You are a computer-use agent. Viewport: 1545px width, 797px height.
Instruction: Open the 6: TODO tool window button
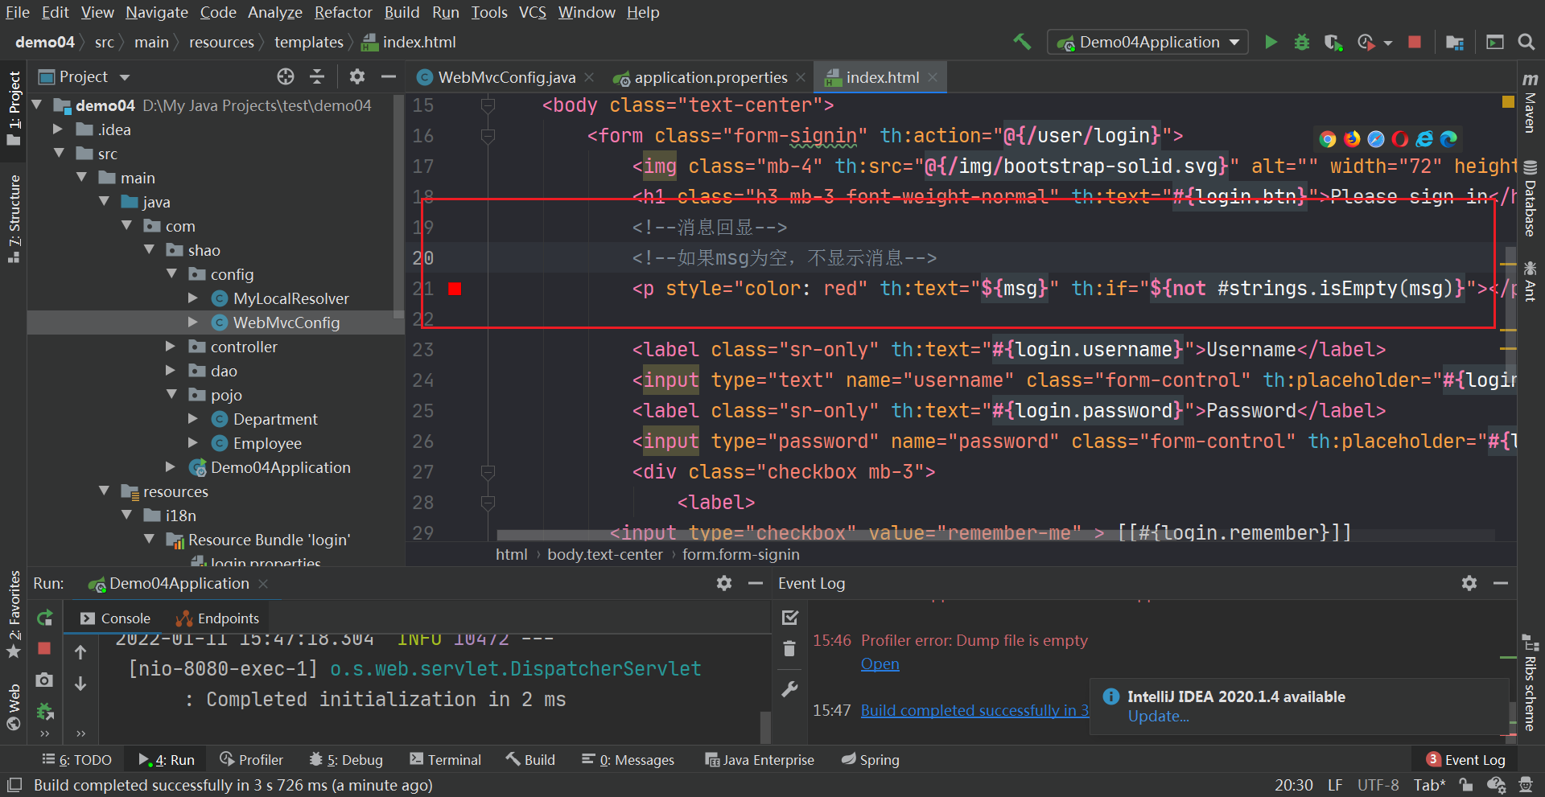[76, 760]
